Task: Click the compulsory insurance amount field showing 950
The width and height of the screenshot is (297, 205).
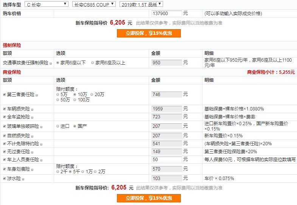Action: (x=166, y=63)
